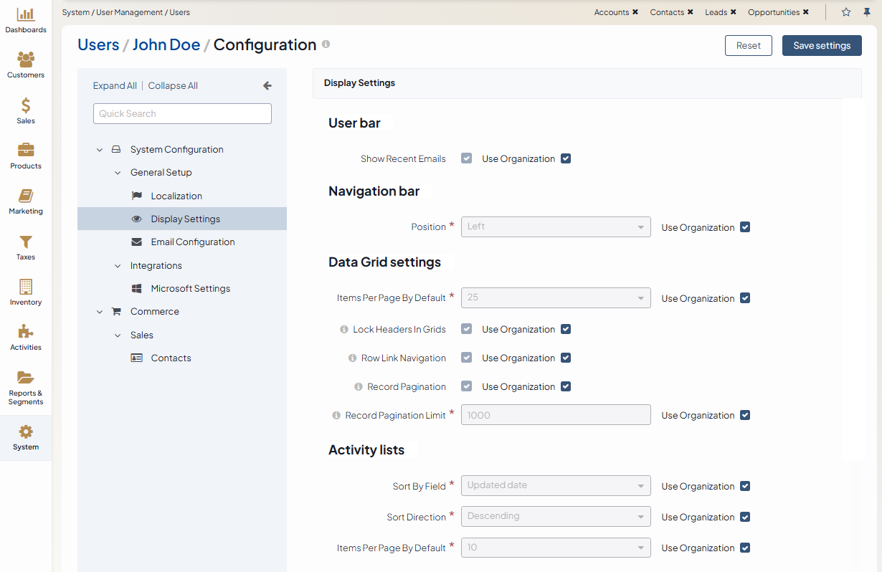Image resolution: width=882 pixels, height=572 pixels.
Task: Uncheck Use Organization for Show Recent Emails
Action: (566, 158)
